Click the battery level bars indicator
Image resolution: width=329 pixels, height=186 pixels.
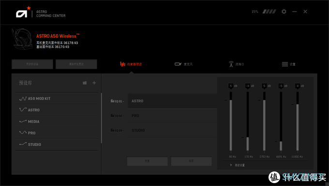pyautogui.click(x=269, y=12)
